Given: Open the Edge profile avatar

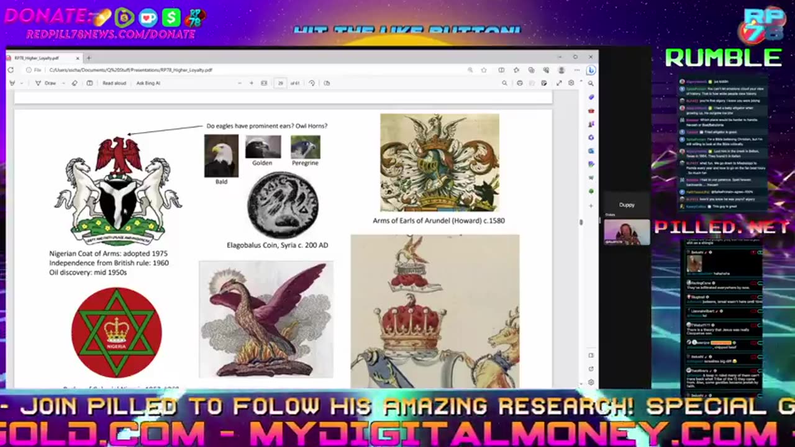Looking at the screenshot, I should 561,70.
